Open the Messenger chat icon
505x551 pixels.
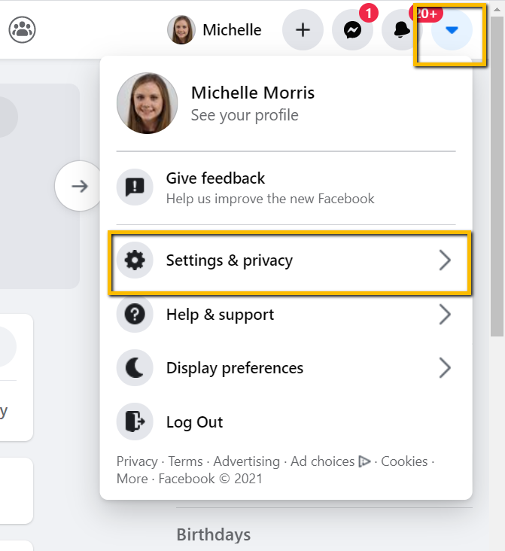(x=352, y=30)
